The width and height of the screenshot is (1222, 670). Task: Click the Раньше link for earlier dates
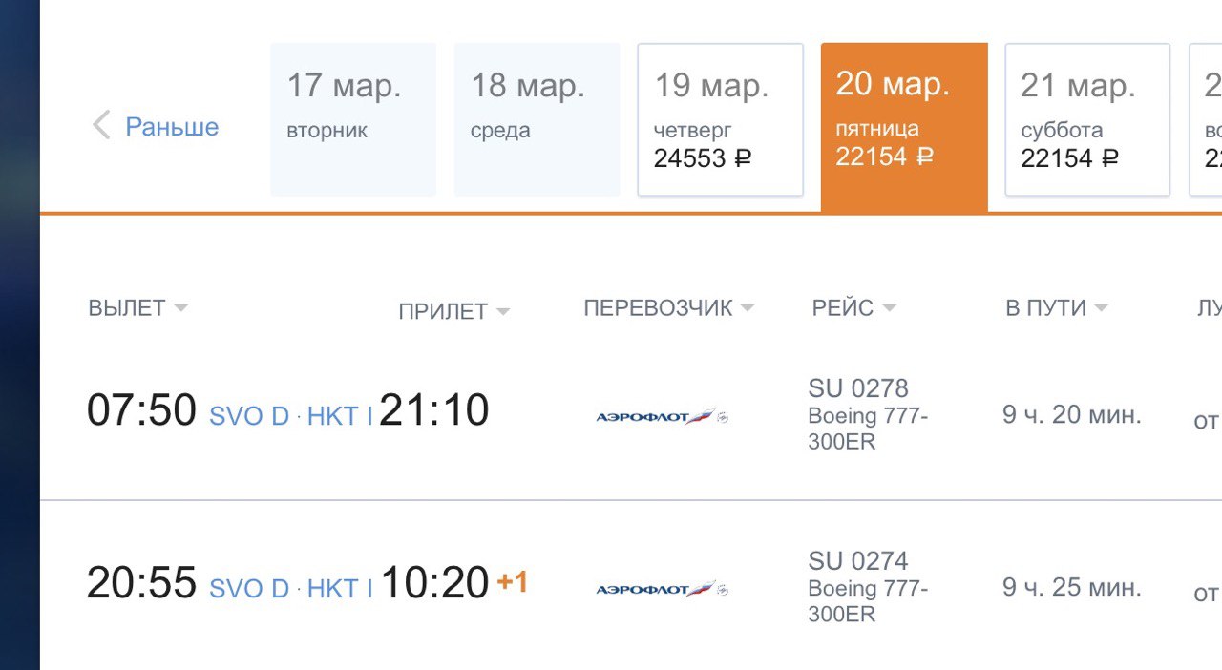172,126
